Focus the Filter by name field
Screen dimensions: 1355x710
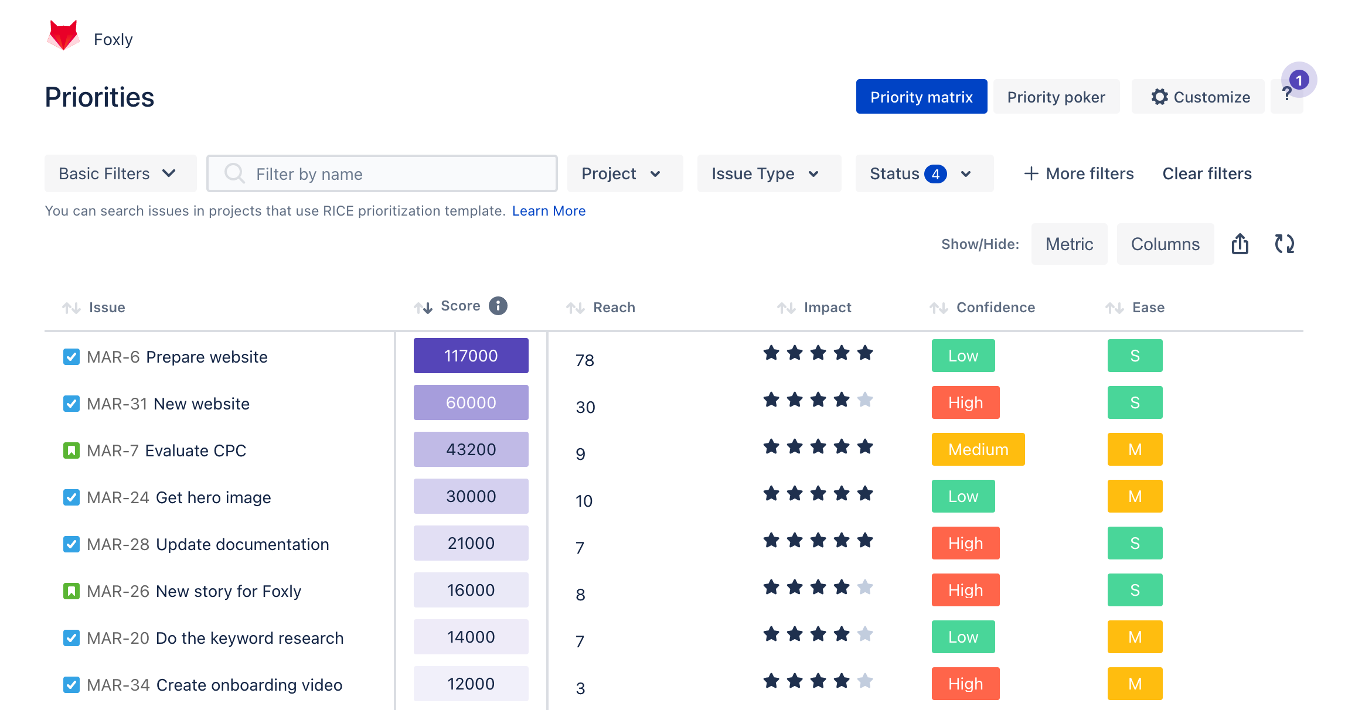coord(382,173)
